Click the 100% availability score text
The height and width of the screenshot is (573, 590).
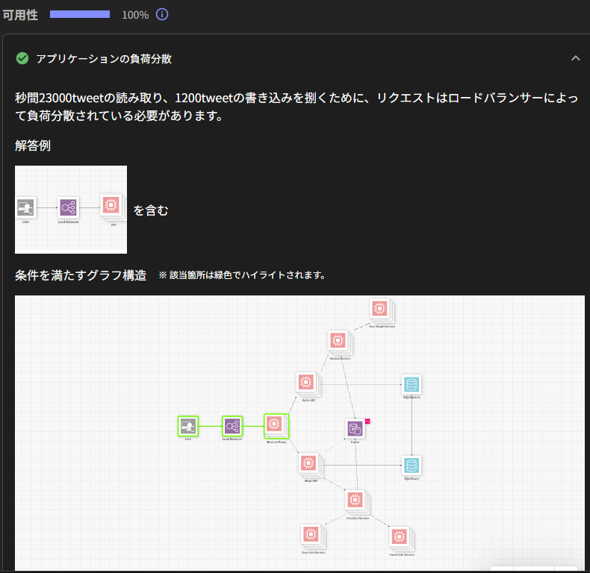[x=135, y=15]
